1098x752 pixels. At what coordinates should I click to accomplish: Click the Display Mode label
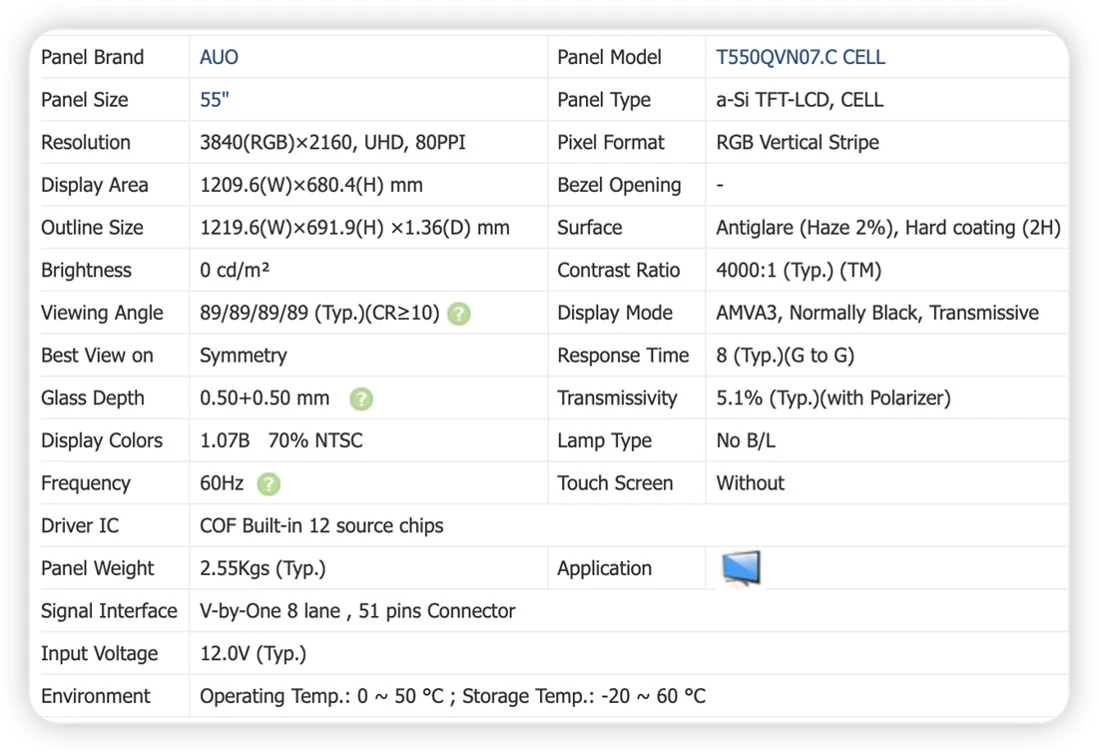pos(615,314)
